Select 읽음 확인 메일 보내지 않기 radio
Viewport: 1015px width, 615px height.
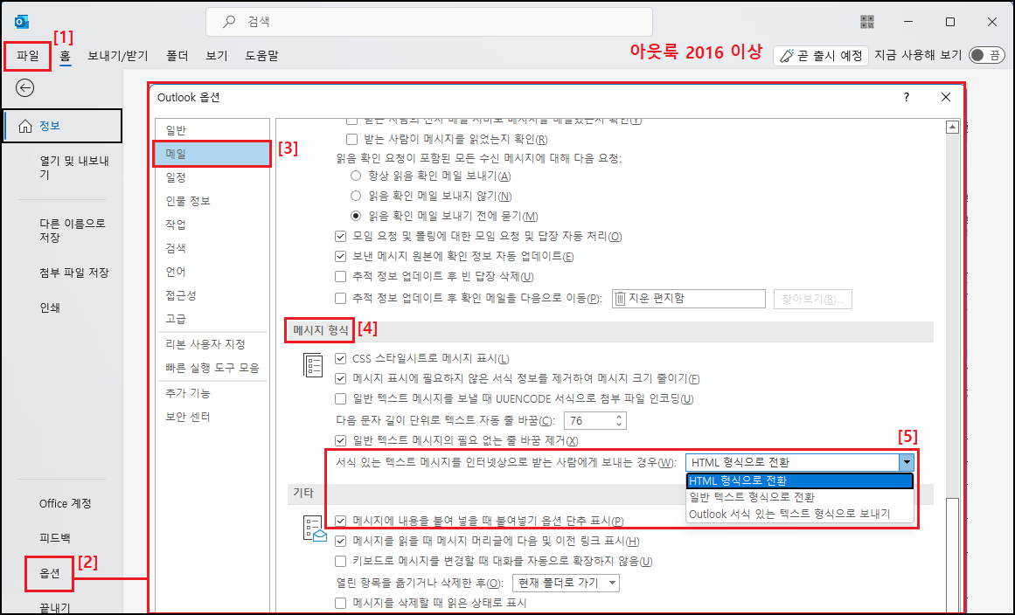point(355,196)
